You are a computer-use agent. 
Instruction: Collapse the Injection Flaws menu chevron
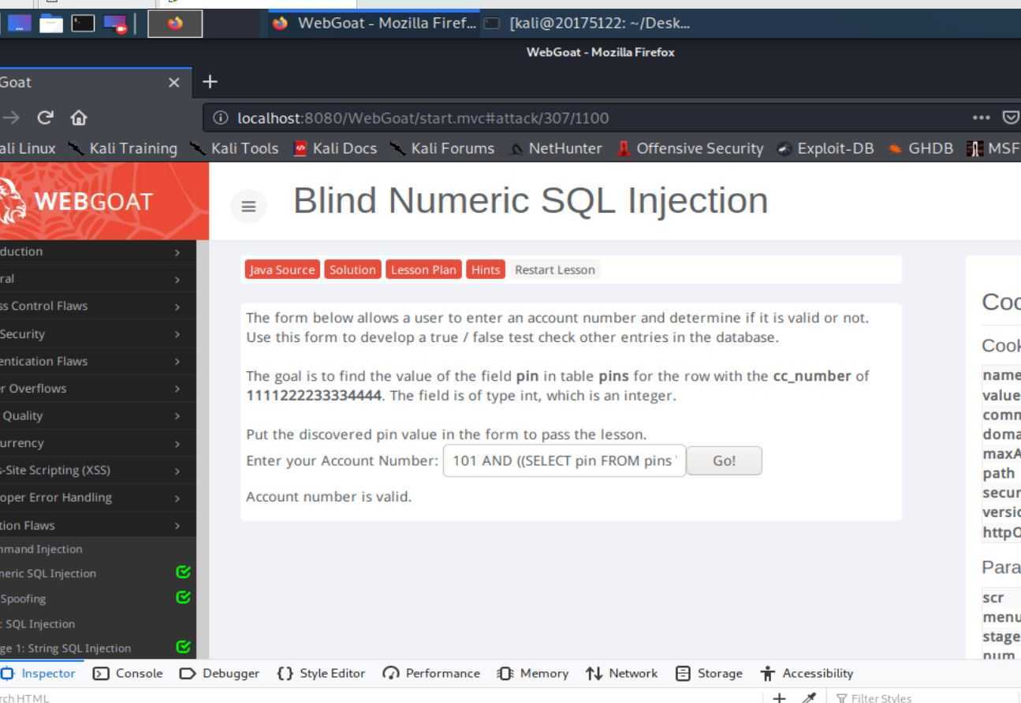pos(177,526)
